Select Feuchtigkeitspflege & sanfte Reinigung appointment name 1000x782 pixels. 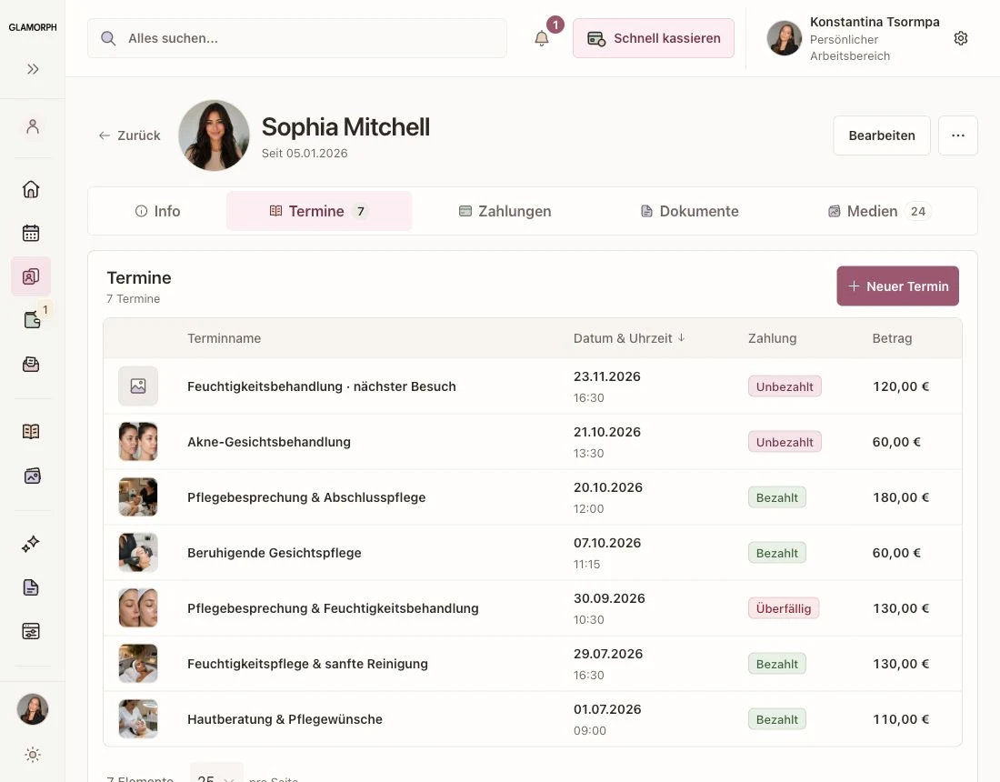[x=307, y=664]
